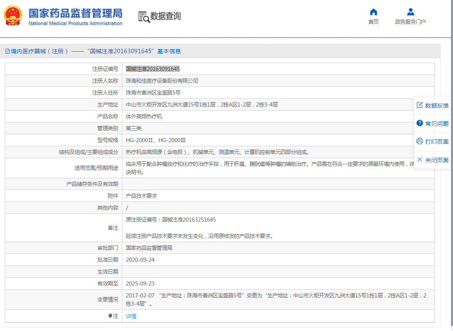Click the 变更情况 text dated 2017-02-07
The image size is (453, 331).
click(276, 299)
